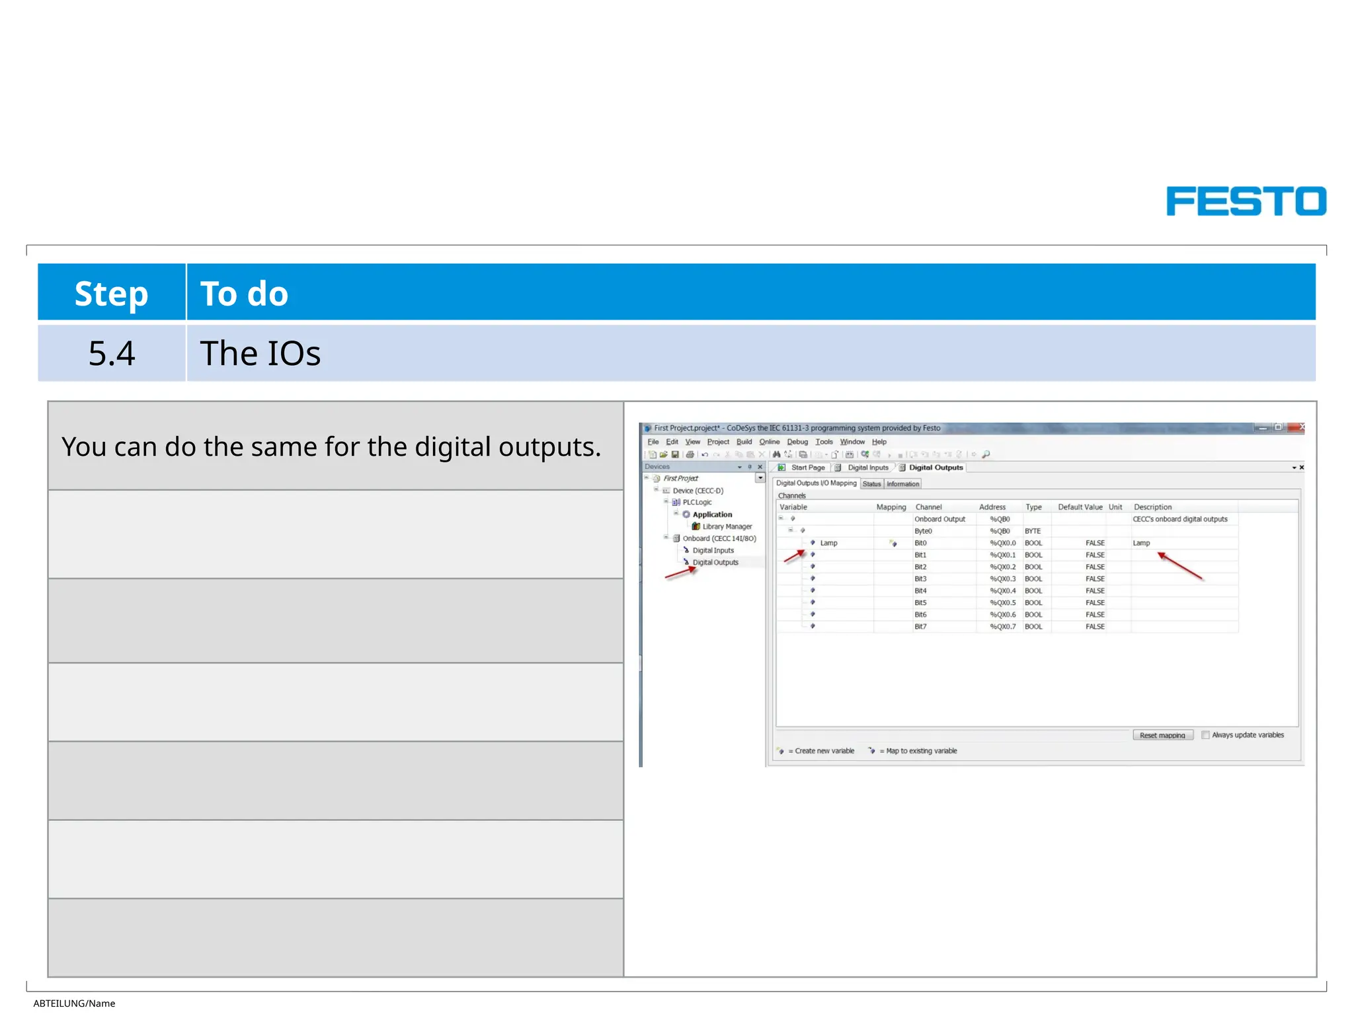The width and height of the screenshot is (1354, 1016).
Task: Collapse the Device (CECC-D) node
Action: [x=657, y=489]
